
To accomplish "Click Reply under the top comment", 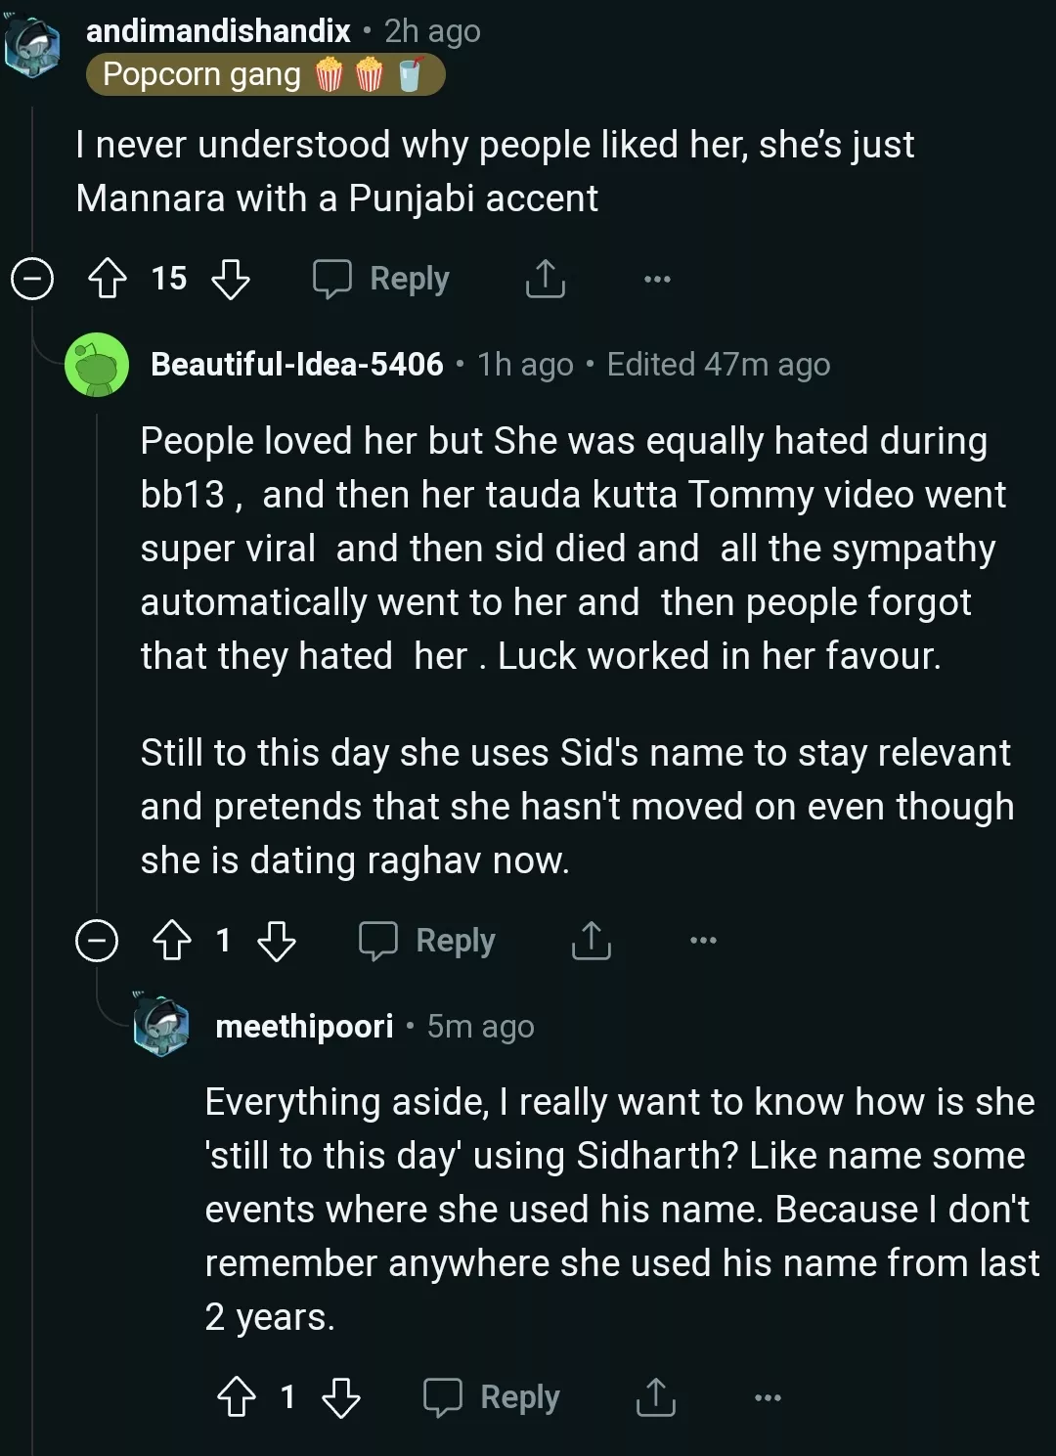I will click(x=409, y=279).
